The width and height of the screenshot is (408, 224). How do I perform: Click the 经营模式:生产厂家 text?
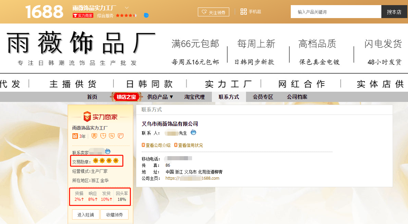tap(90, 171)
